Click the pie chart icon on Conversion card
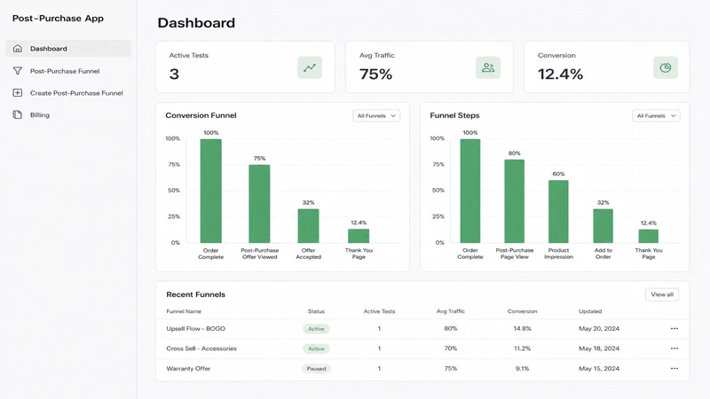The image size is (710, 399). (x=666, y=67)
